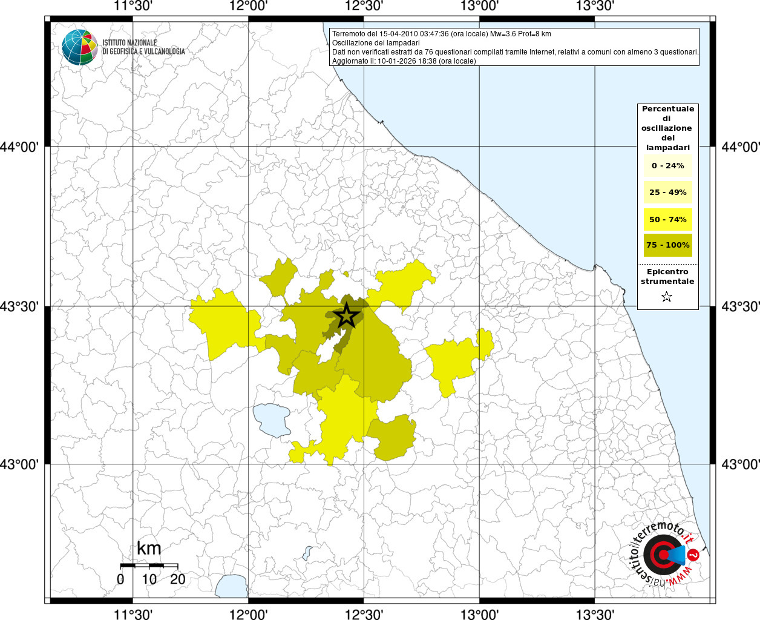Click the right 43°30' latitude label

(x=741, y=306)
